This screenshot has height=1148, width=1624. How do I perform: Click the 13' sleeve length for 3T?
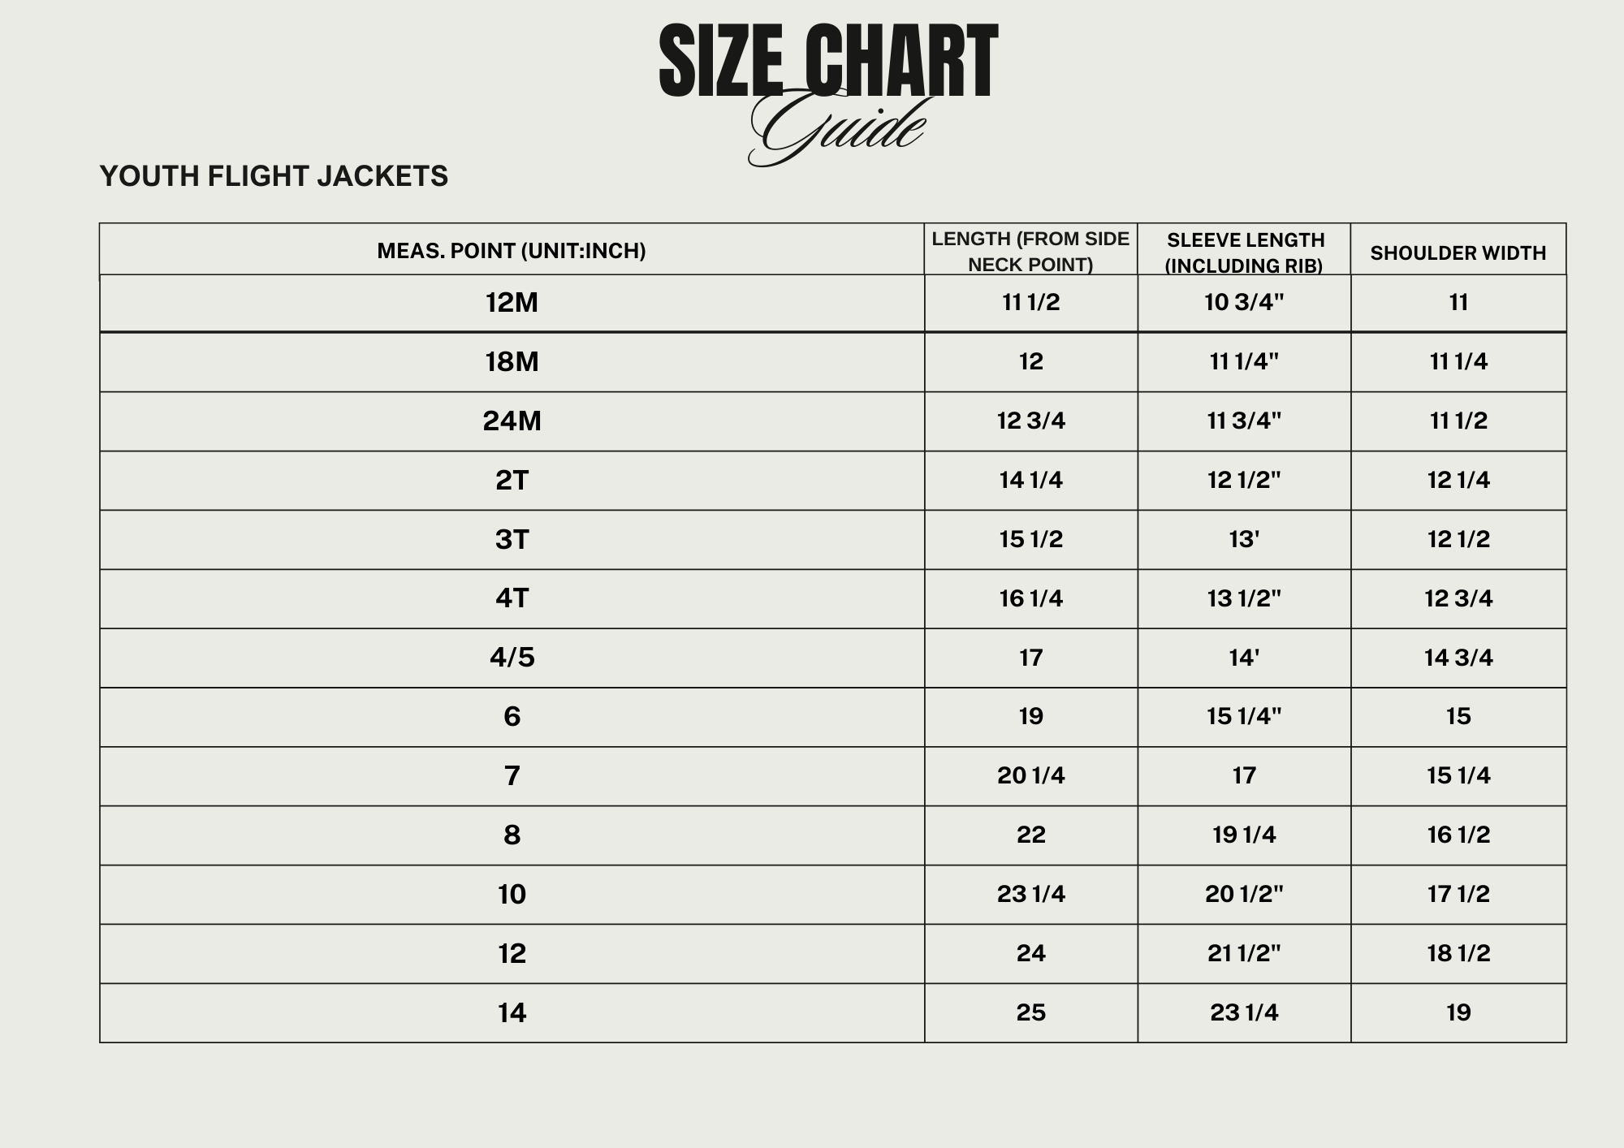[x=1244, y=540]
